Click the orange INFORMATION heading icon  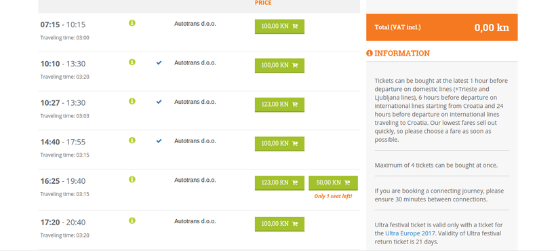(x=370, y=53)
